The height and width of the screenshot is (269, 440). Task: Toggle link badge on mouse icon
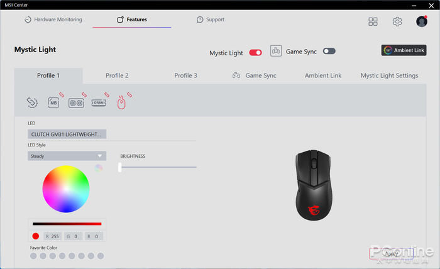(129, 95)
